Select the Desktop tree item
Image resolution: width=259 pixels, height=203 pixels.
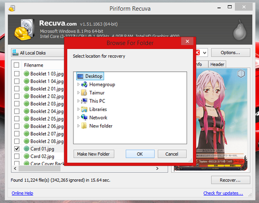[x=90, y=76]
